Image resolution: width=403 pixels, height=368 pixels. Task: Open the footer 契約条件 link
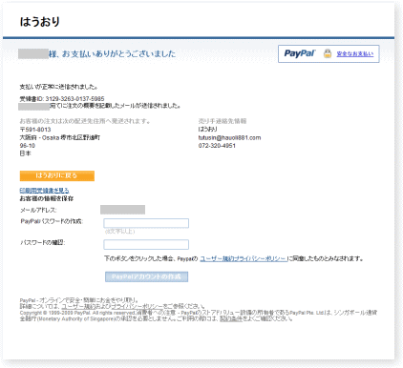pos(231,318)
